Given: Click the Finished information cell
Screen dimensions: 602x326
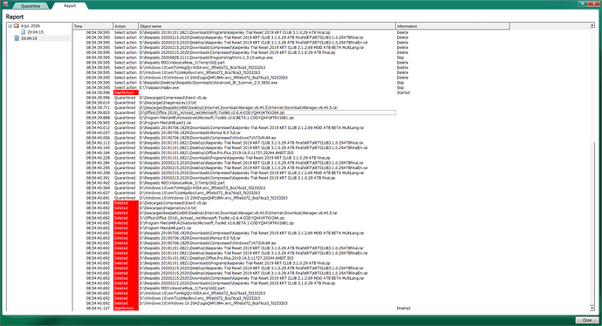Looking at the screenshot, I should coord(403,308).
